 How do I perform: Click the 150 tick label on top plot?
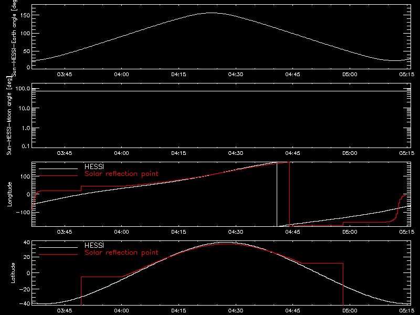click(25, 15)
